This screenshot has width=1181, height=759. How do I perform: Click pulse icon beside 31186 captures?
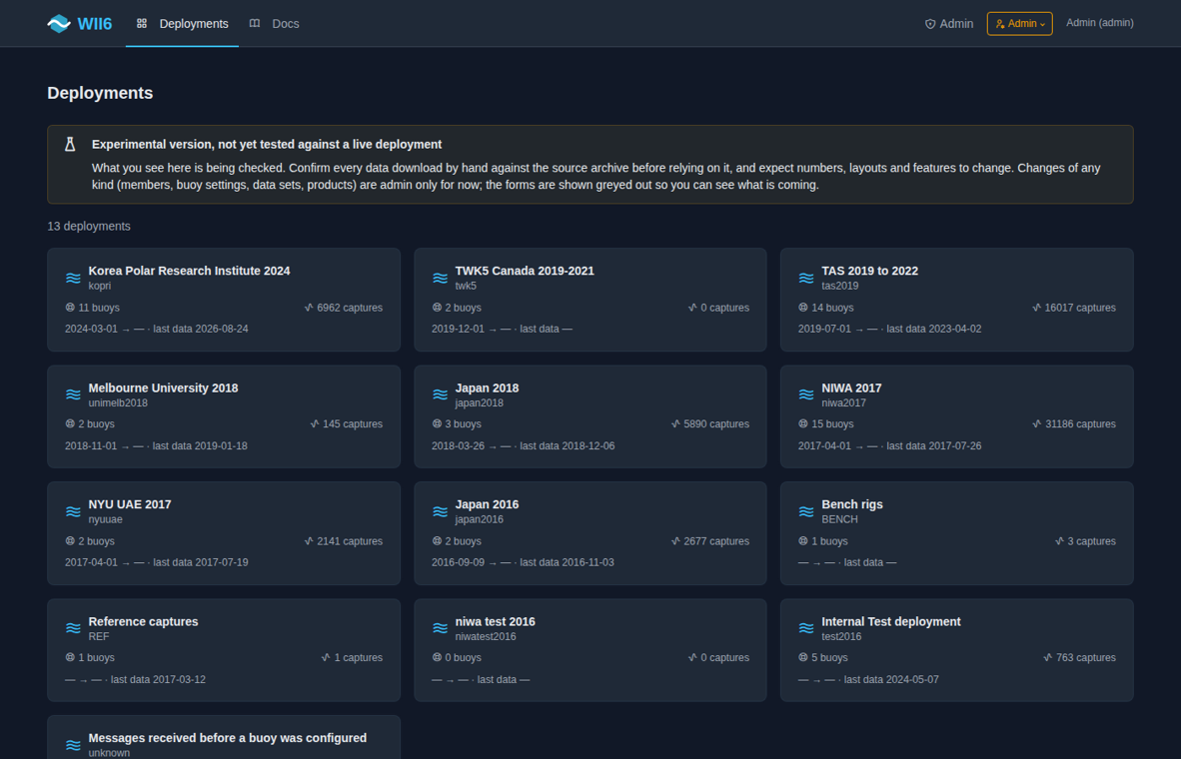pos(1037,423)
